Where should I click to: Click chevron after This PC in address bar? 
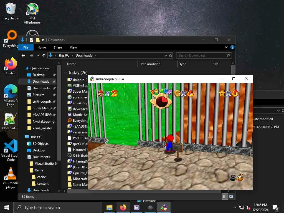72,55
